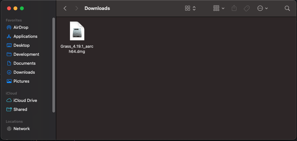Select Network under Locations
Viewport: 297px width, 141px height.
[x=18, y=129]
